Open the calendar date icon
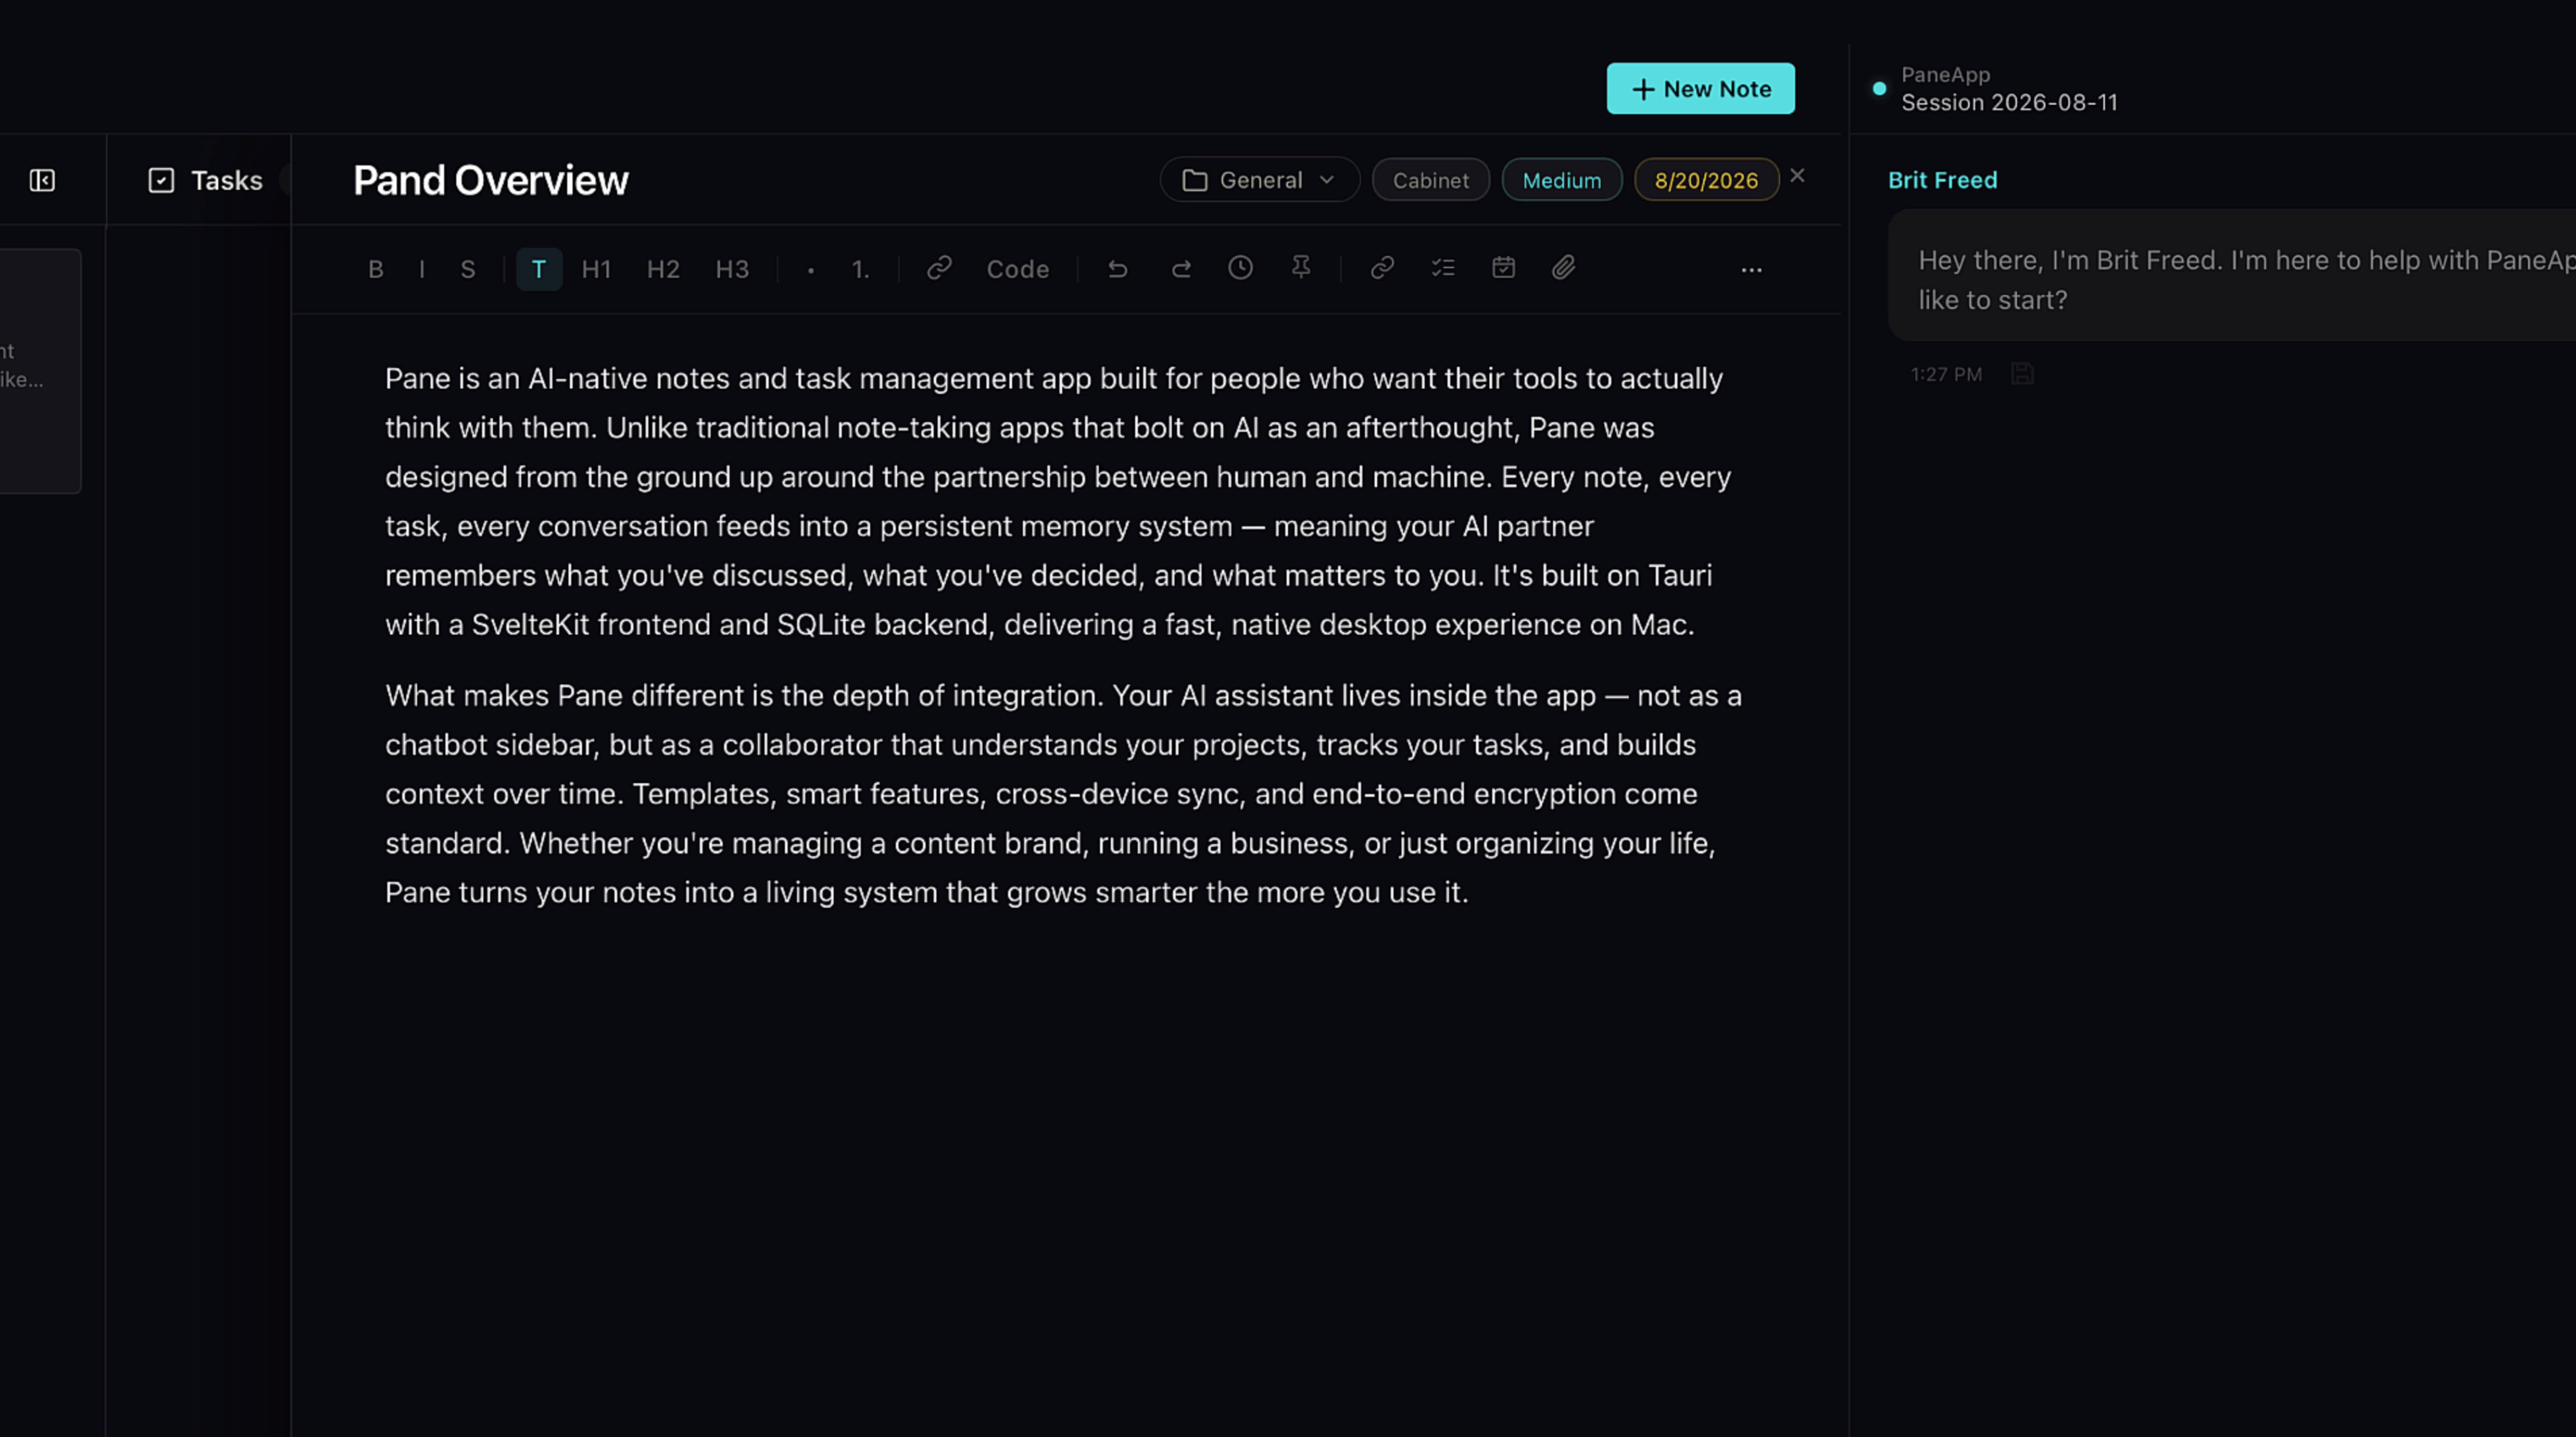Viewport: 2576px width, 1437px height. coord(1503,268)
